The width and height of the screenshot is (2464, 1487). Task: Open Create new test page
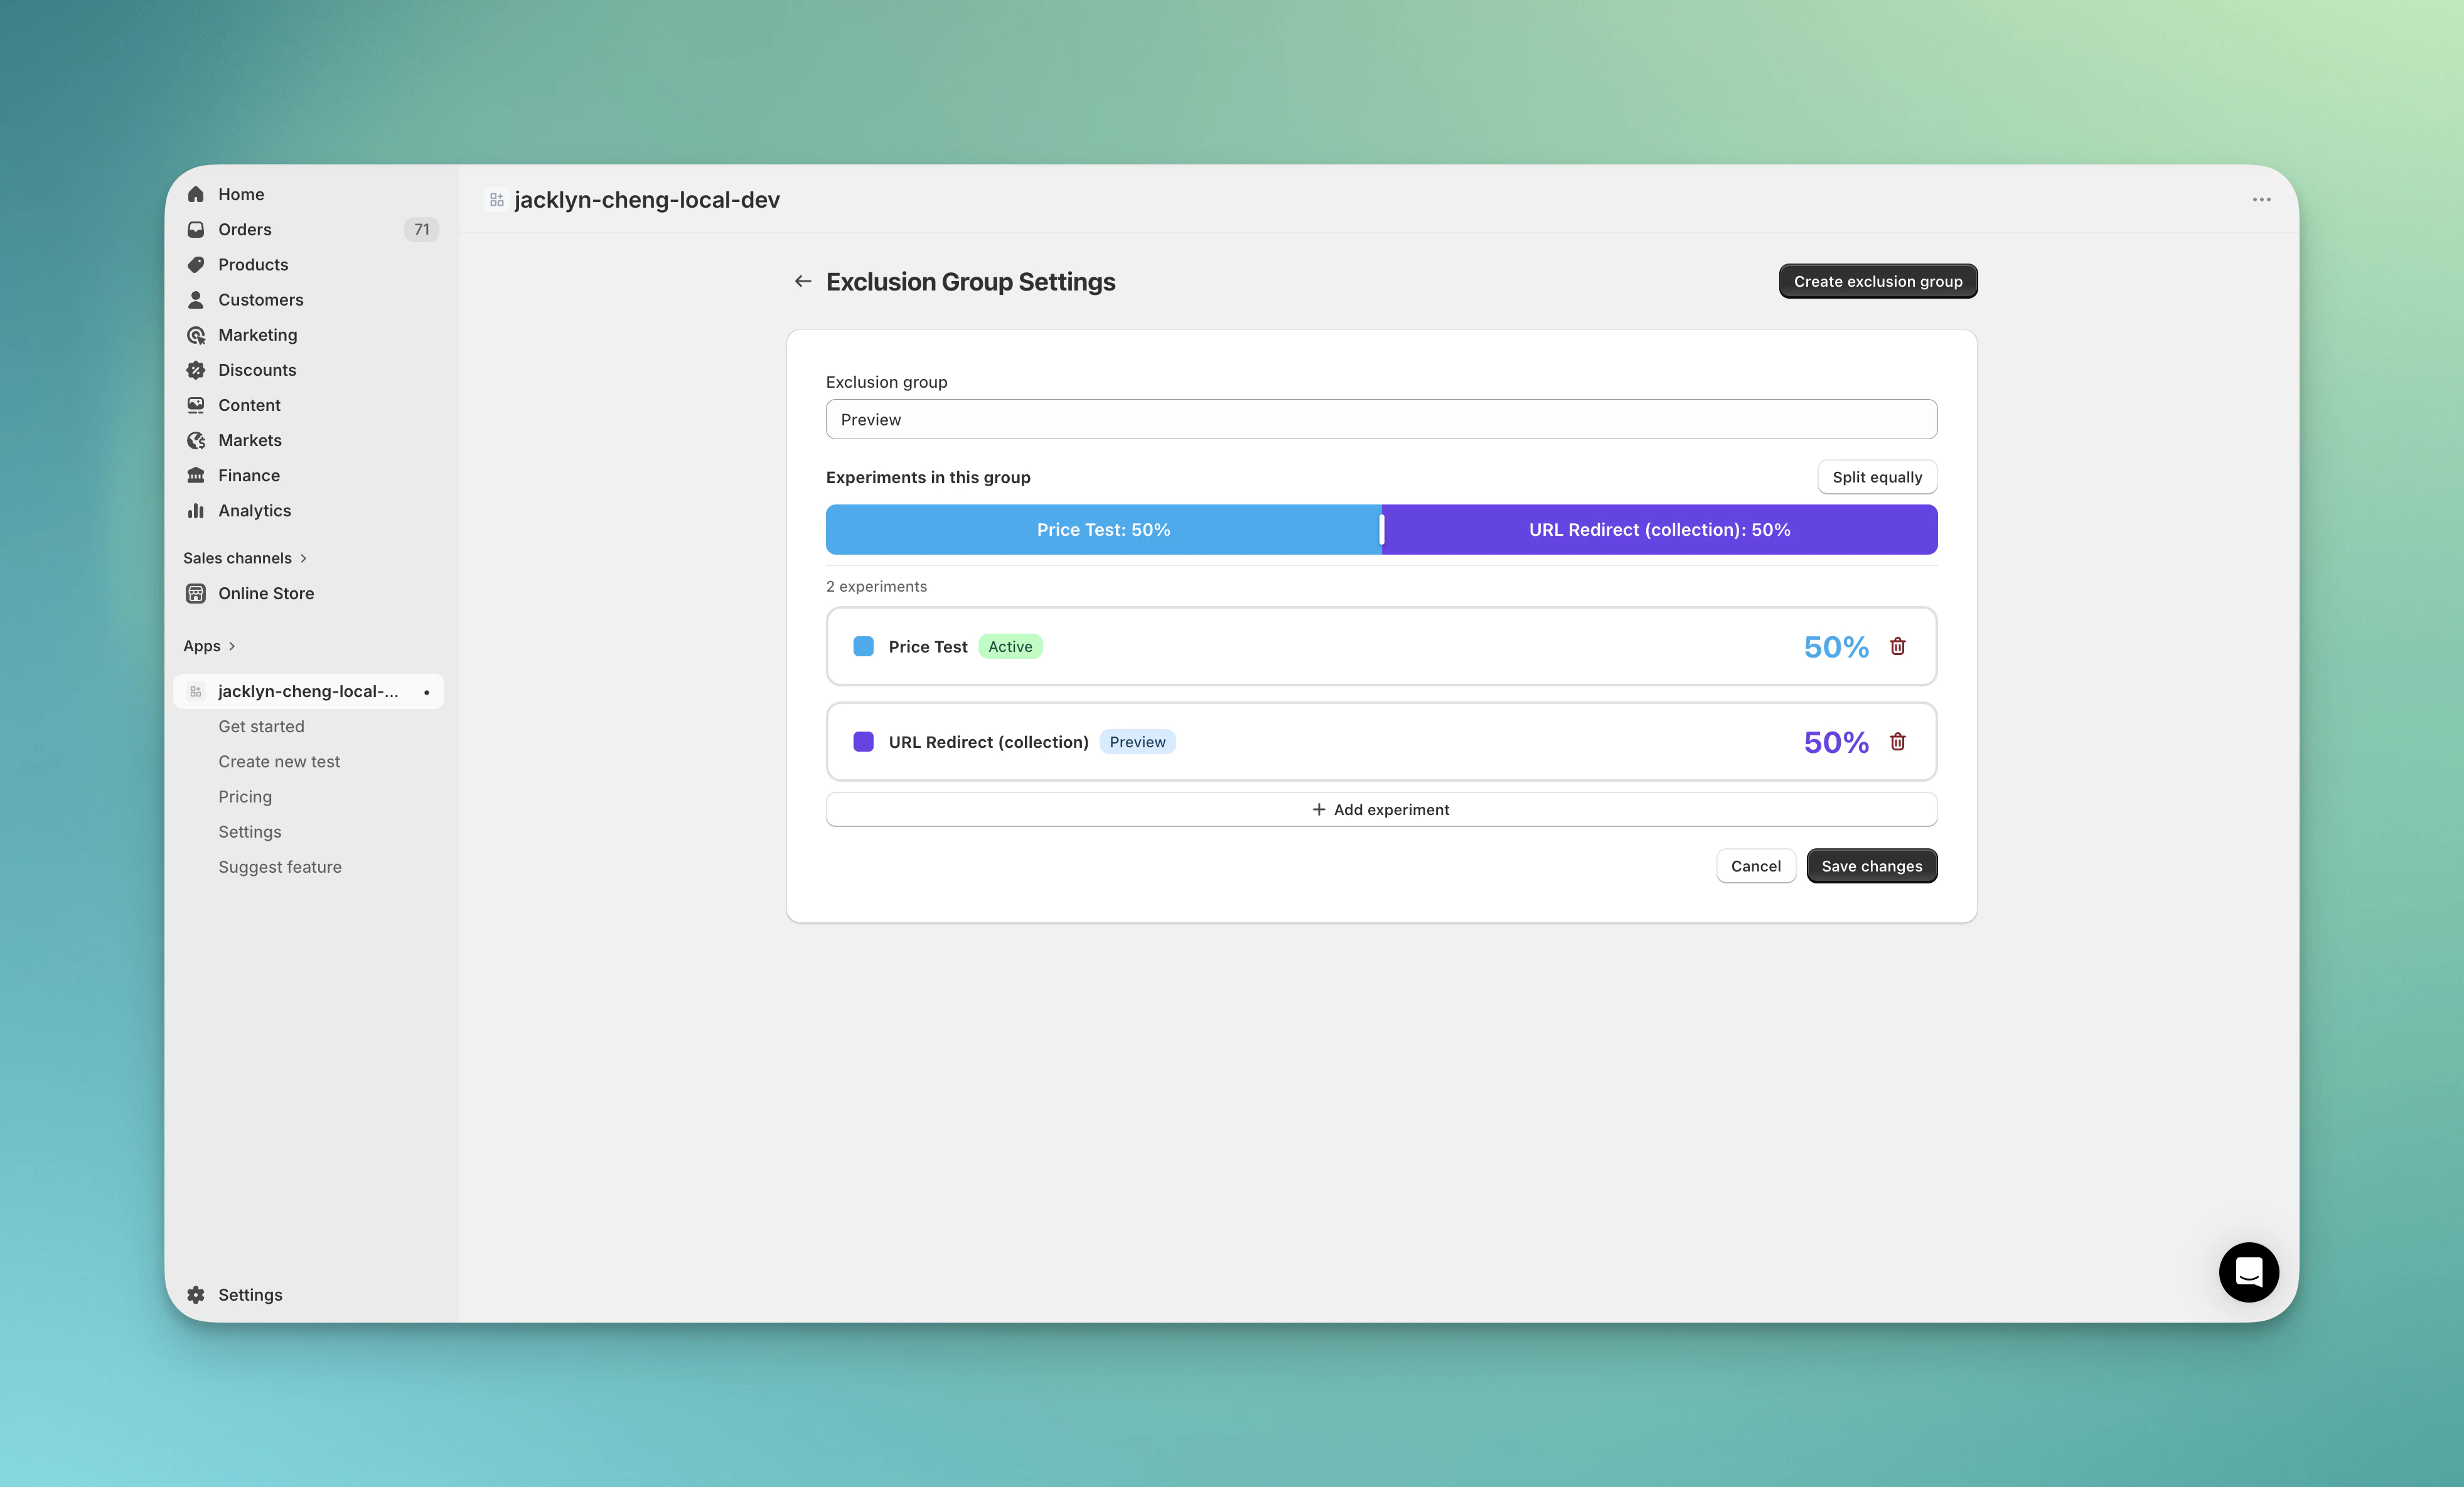(279, 761)
